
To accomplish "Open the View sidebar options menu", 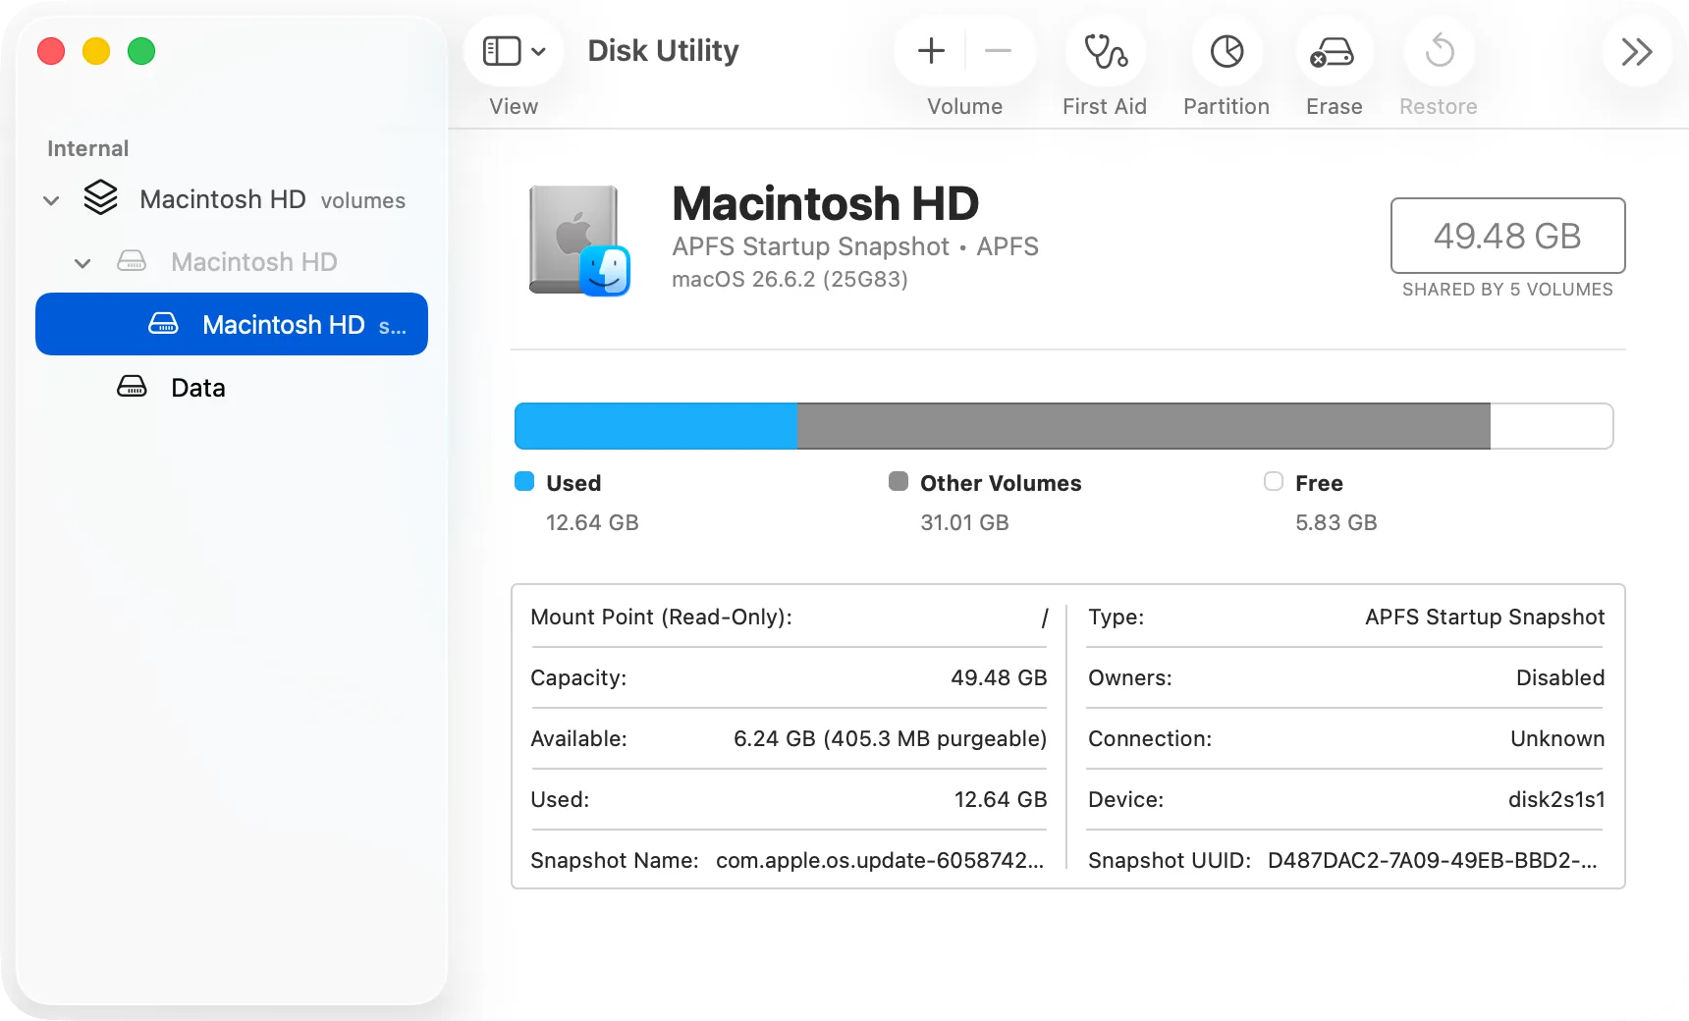I will pos(514,51).
